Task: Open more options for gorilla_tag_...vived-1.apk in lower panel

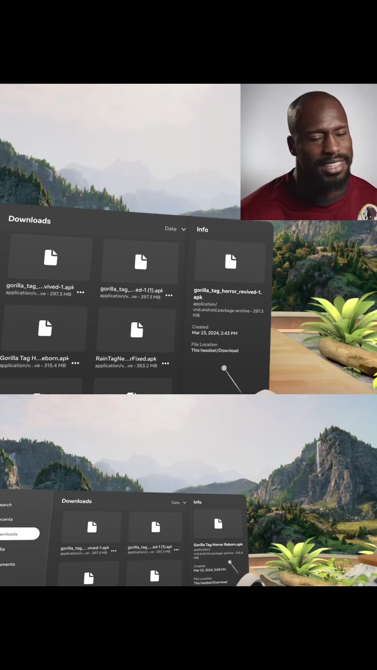Action: tap(114, 551)
